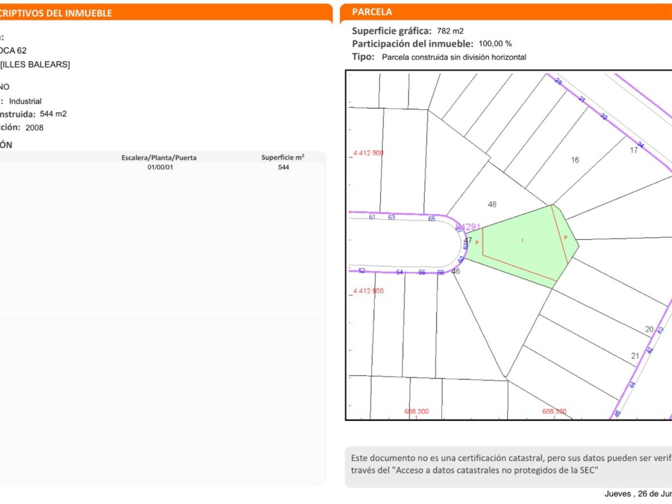672x504 pixels.
Task: Click 'Parcela construida sin división horizontal' text
Action: click(454, 57)
